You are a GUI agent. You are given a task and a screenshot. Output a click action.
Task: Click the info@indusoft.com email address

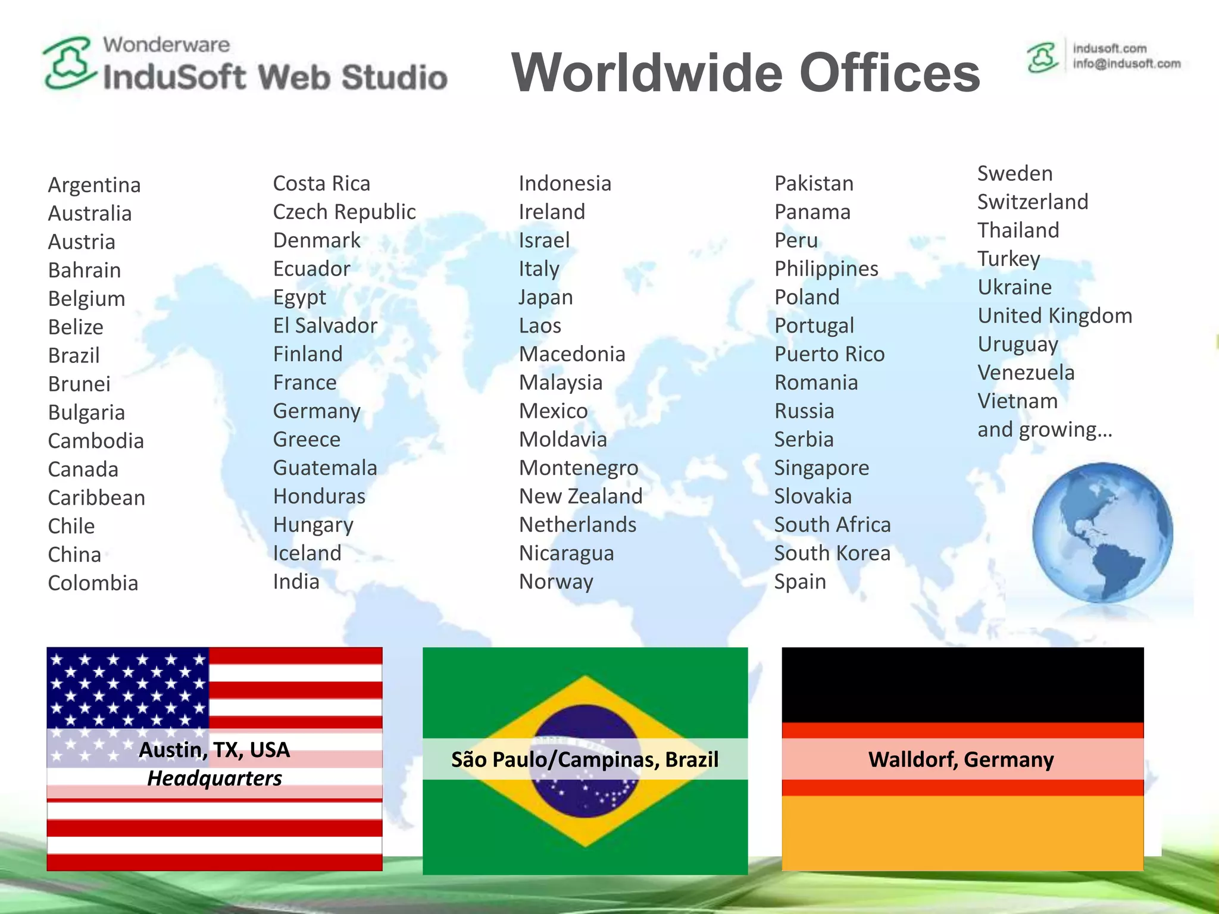[1127, 64]
